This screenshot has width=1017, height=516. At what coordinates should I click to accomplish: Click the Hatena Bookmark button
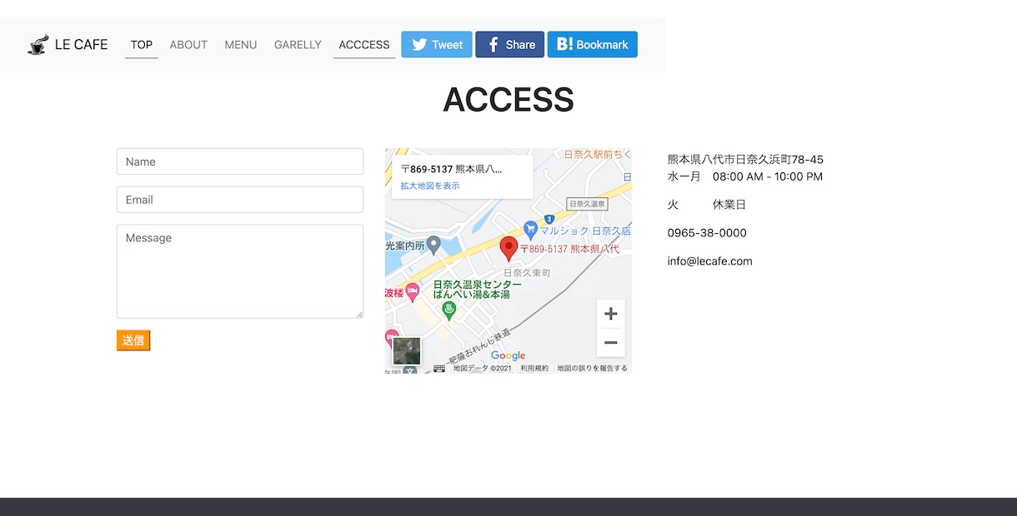coord(593,45)
